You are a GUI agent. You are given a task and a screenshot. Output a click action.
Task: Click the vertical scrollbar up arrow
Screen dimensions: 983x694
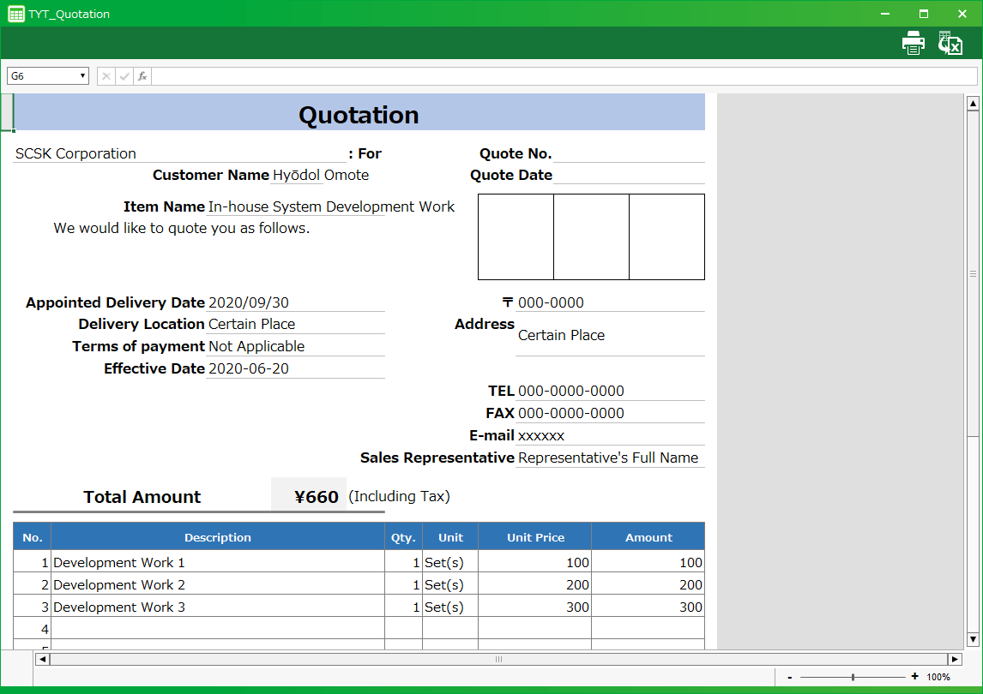click(973, 105)
